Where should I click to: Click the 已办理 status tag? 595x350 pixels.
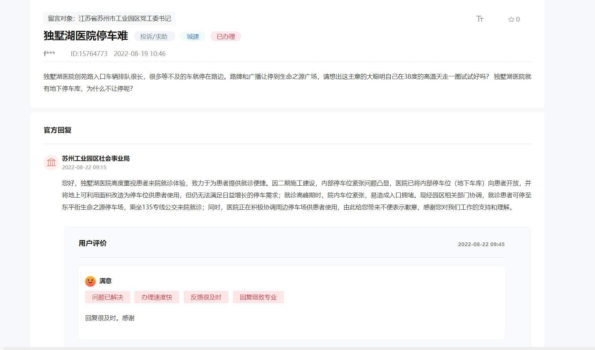pyautogui.click(x=226, y=36)
